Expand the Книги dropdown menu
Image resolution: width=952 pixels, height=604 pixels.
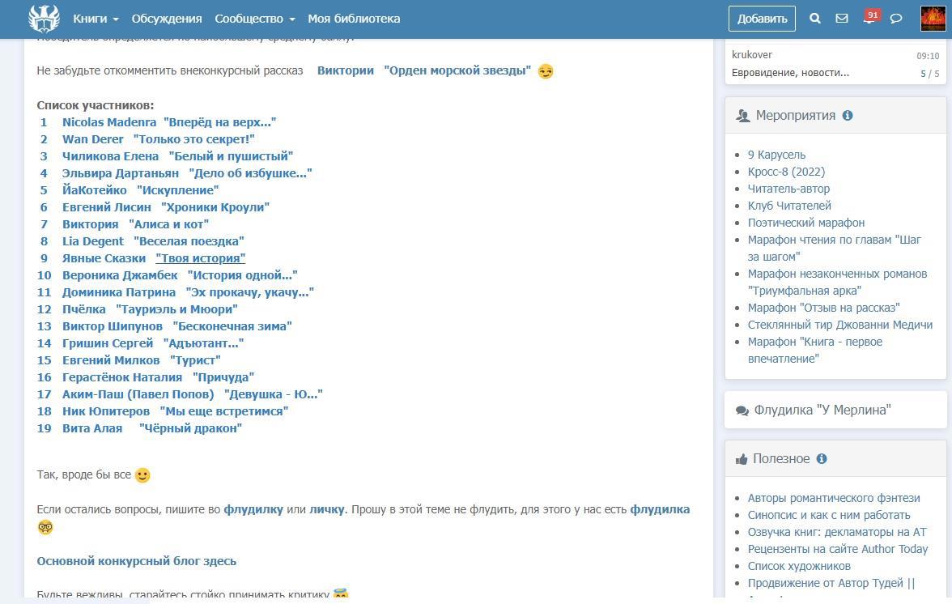tap(96, 19)
